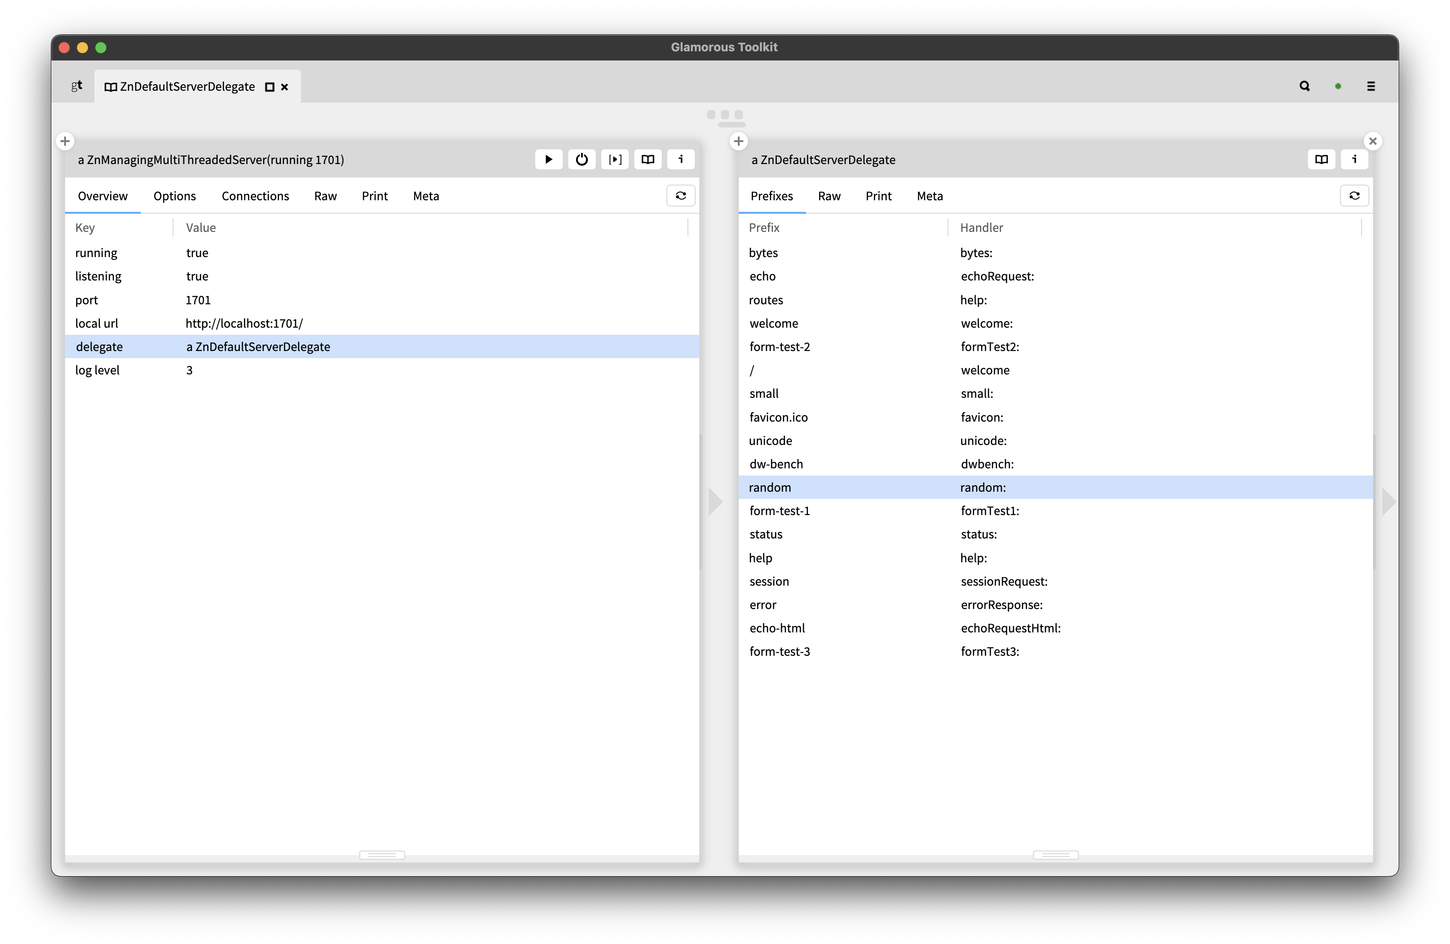Stop the server with the power icon
Screen dimensions: 1450x944
582,159
